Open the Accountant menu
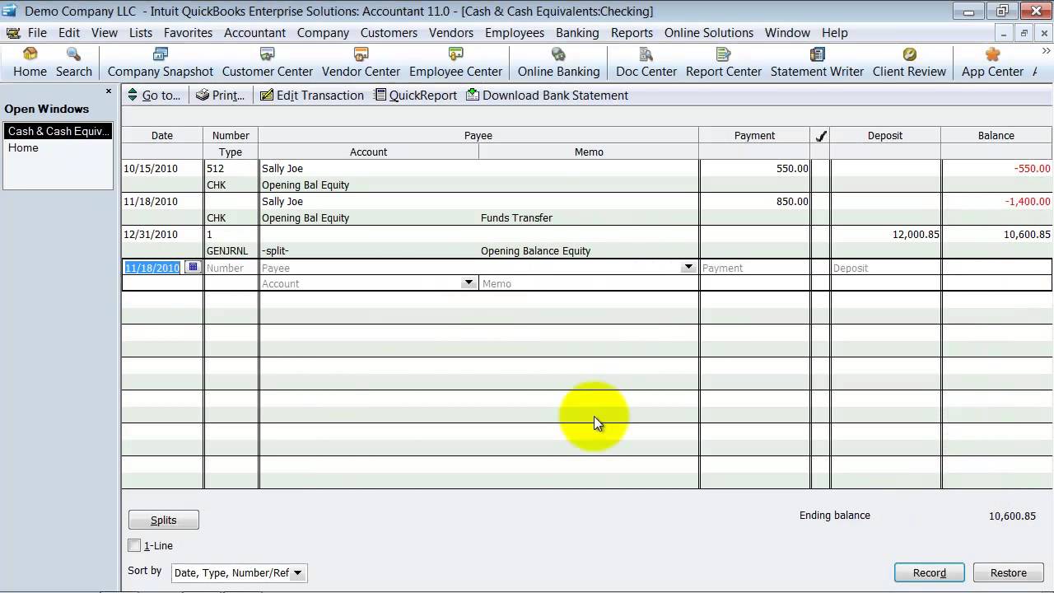Image resolution: width=1054 pixels, height=593 pixels. pyautogui.click(x=255, y=33)
